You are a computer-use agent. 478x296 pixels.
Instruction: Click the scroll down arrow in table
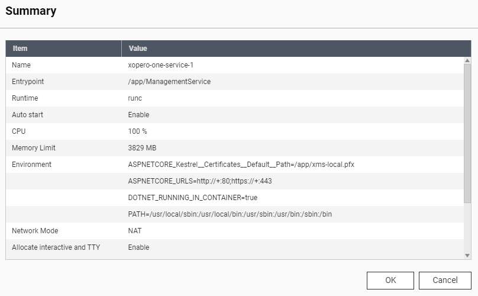(x=467, y=255)
